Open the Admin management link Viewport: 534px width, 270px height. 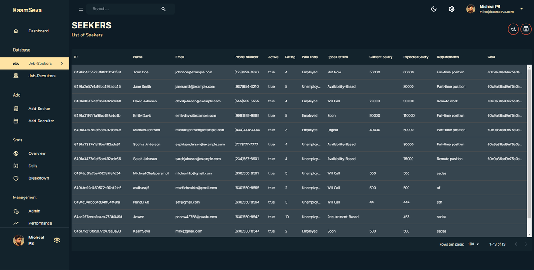pyautogui.click(x=34, y=211)
